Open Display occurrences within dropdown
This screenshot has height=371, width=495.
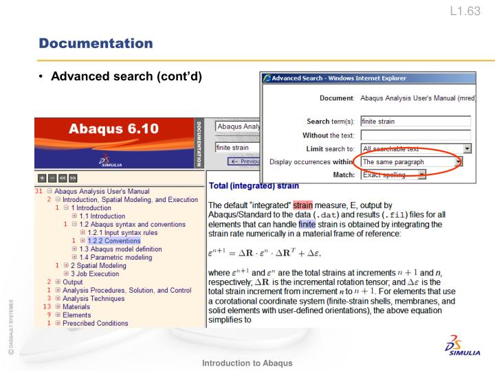pos(459,162)
